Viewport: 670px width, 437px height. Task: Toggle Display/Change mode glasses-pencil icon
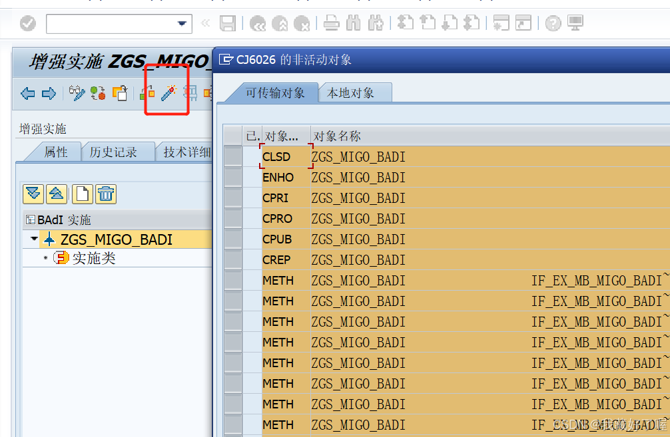point(77,93)
